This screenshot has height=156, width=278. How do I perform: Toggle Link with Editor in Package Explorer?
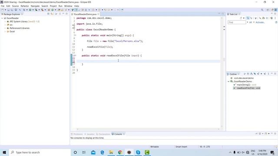coord(52,14)
